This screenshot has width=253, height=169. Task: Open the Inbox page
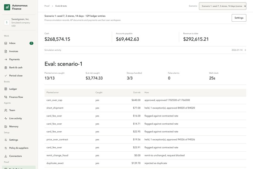click(x=19, y=43)
